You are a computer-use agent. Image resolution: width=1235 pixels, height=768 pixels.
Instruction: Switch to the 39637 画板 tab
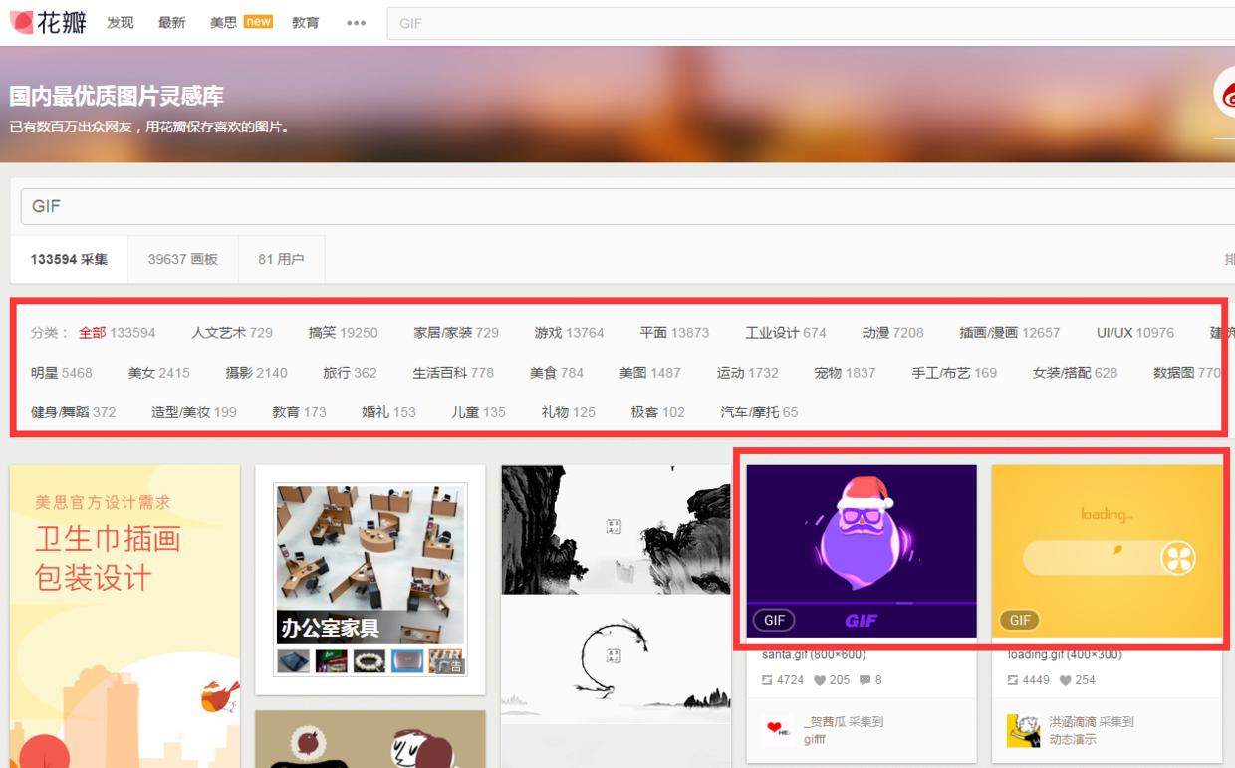coord(181,258)
